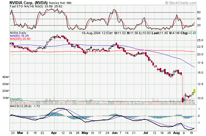Click the 18-Aug-2004 date stamp
The image size is (206, 136).
coord(91,33)
